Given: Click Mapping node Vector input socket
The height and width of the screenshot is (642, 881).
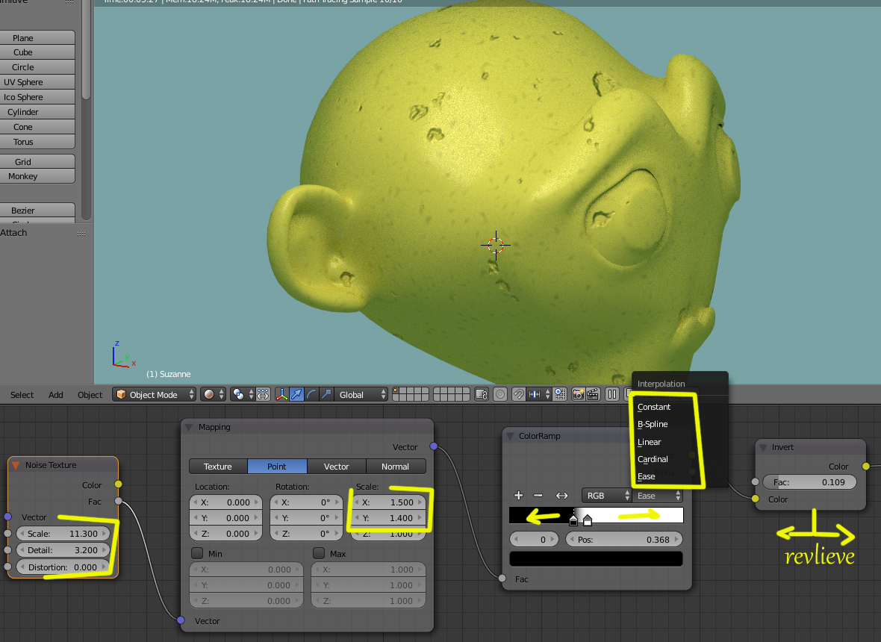Looking at the screenshot, I should click(x=181, y=620).
